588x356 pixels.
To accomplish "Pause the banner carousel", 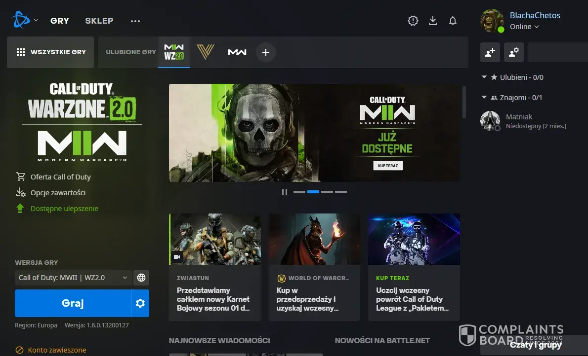I will (285, 192).
